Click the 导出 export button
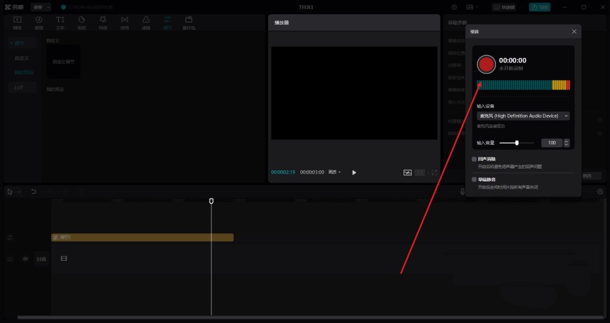The width and height of the screenshot is (610, 323). point(539,7)
